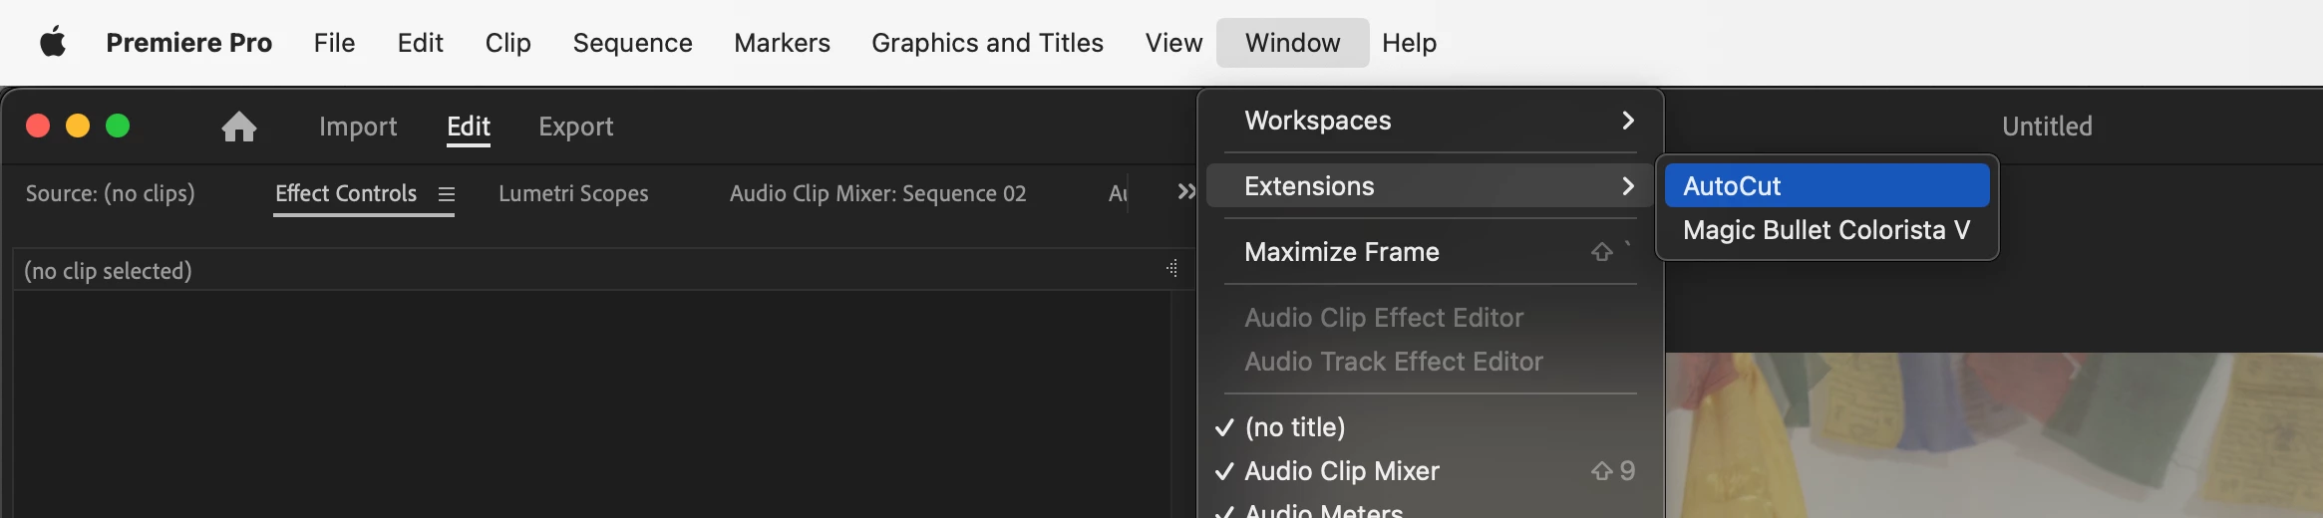Open Magic Bullet Colorista V extension

tap(1826, 230)
